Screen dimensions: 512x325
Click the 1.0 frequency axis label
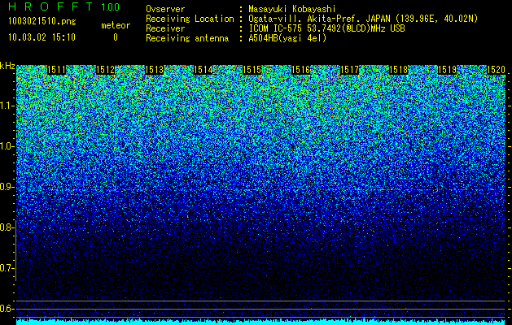point(7,146)
